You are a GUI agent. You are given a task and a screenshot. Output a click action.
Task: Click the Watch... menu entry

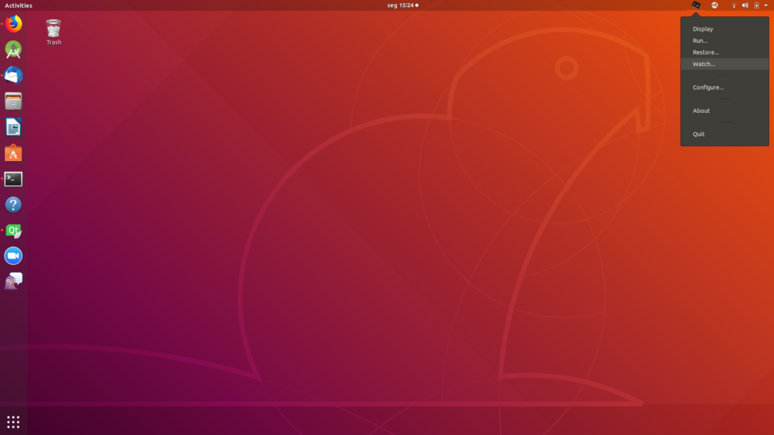(x=725, y=64)
